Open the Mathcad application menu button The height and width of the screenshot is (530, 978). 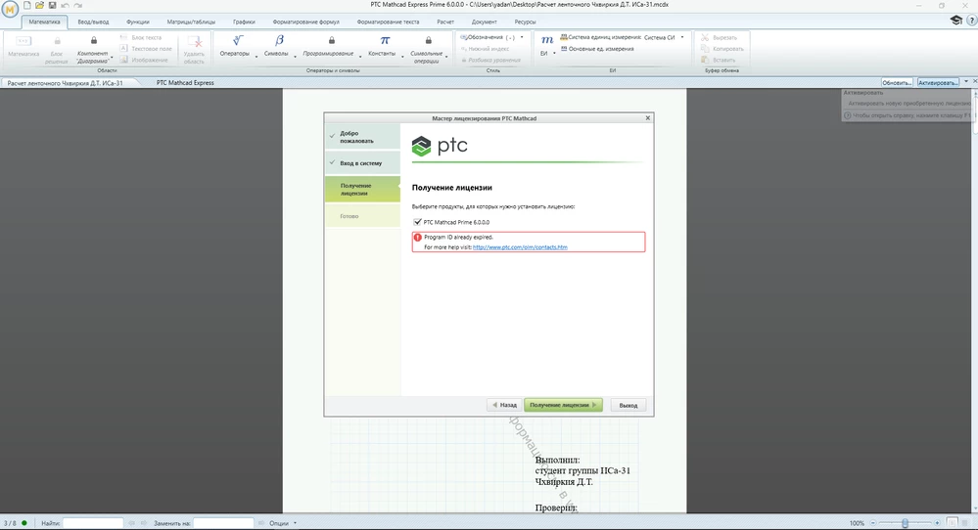pyautogui.click(x=10, y=10)
